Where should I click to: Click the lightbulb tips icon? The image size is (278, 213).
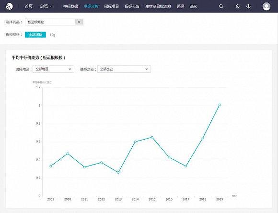238,7
